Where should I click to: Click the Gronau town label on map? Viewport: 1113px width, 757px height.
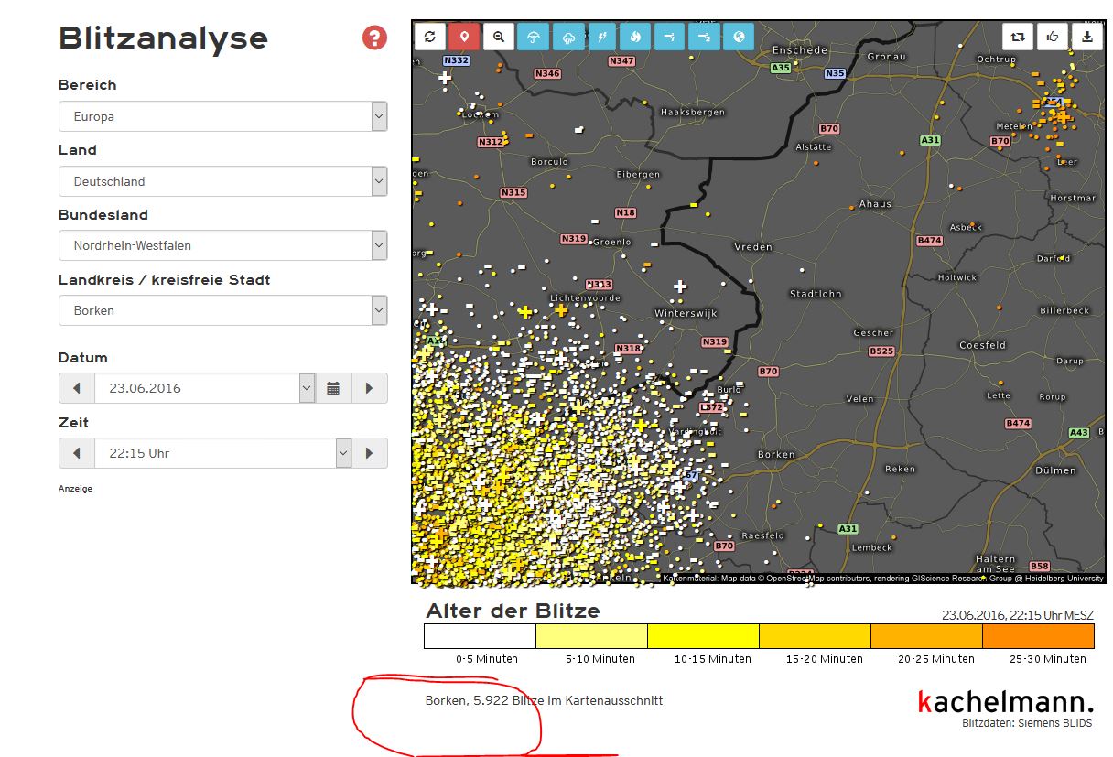click(x=886, y=57)
